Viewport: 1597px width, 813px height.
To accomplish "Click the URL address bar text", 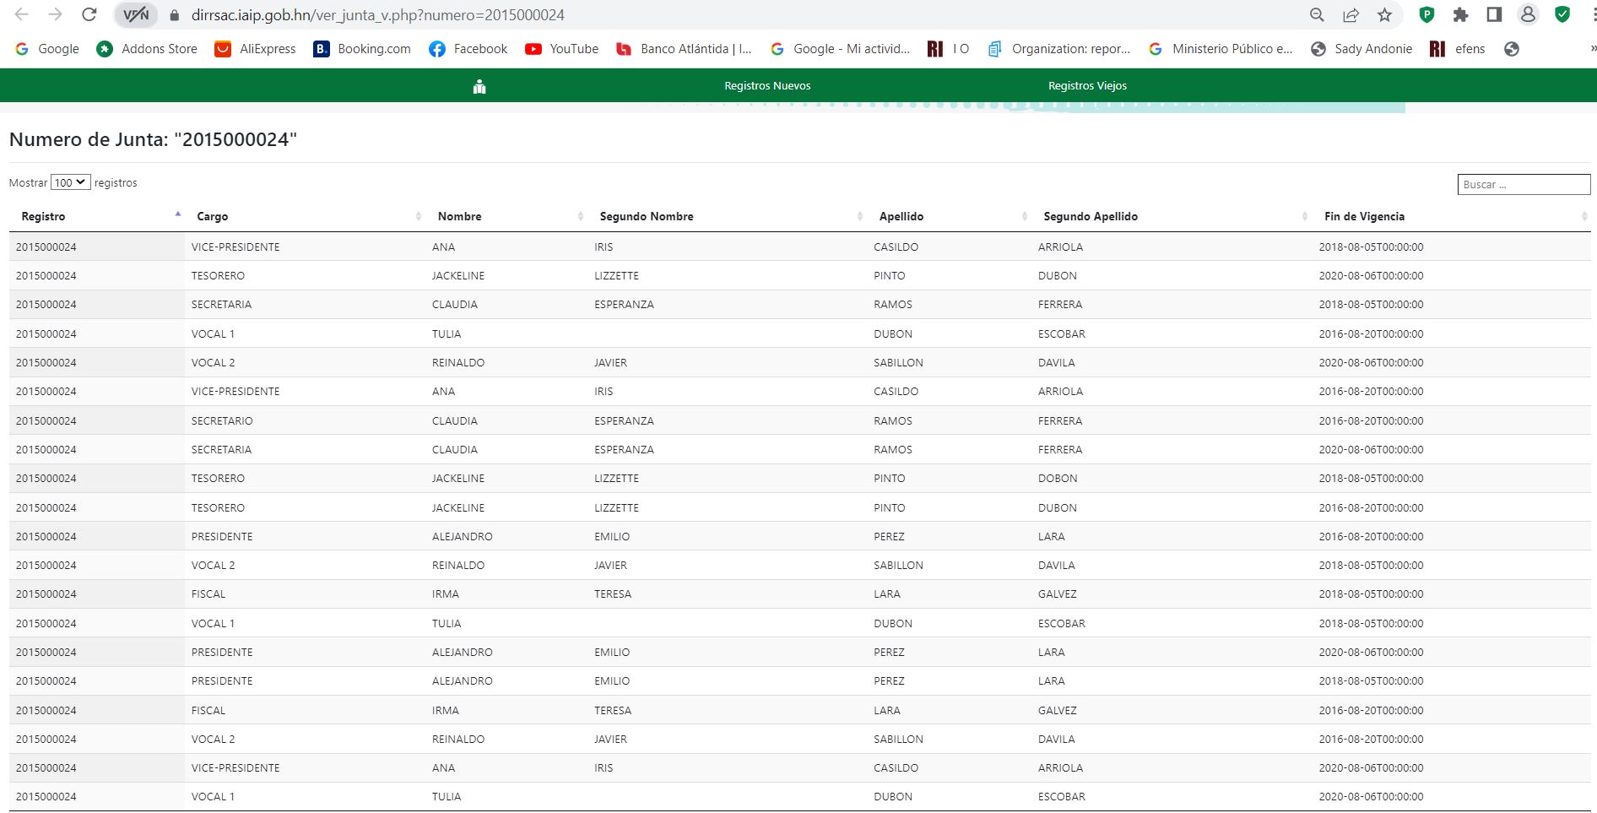I will pyautogui.click(x=377, y=15).
